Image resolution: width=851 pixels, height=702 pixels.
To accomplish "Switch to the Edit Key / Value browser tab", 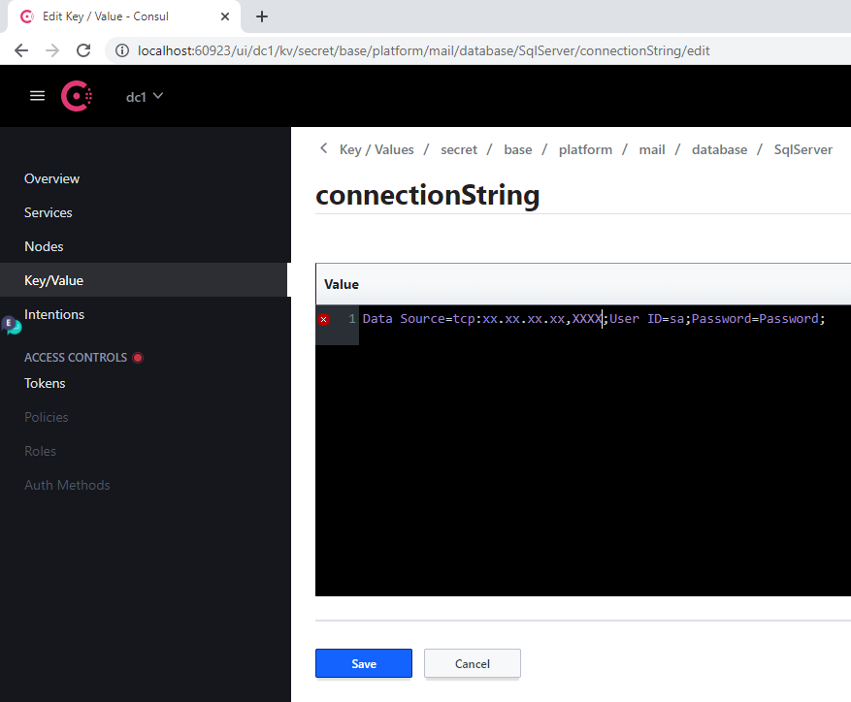I will [x=116, y=16].
